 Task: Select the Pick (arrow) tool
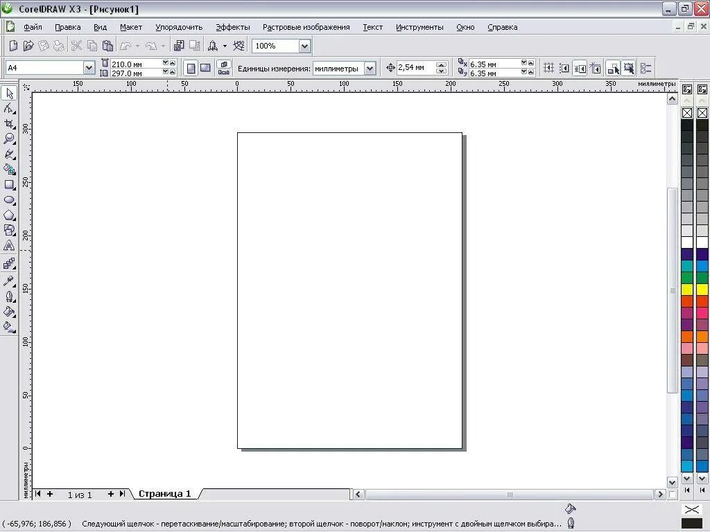click(9, 94)
